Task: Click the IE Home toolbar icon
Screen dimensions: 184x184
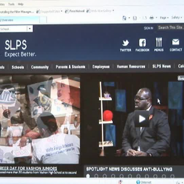Action: point(124,18)
